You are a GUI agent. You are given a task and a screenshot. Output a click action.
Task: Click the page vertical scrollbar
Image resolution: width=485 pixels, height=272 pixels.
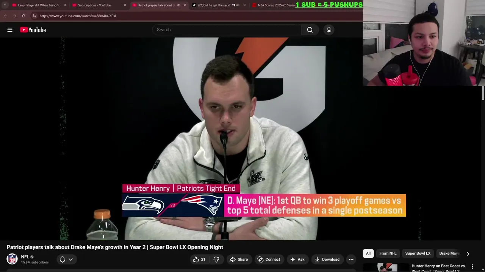483,93
